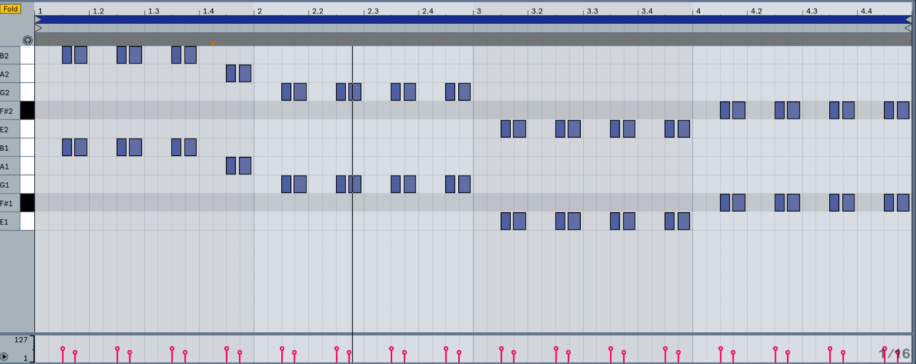The width and height of the screenshot is (916, 364).
Task: Select the last G1 note before bar 3
Action: (465, 185)
